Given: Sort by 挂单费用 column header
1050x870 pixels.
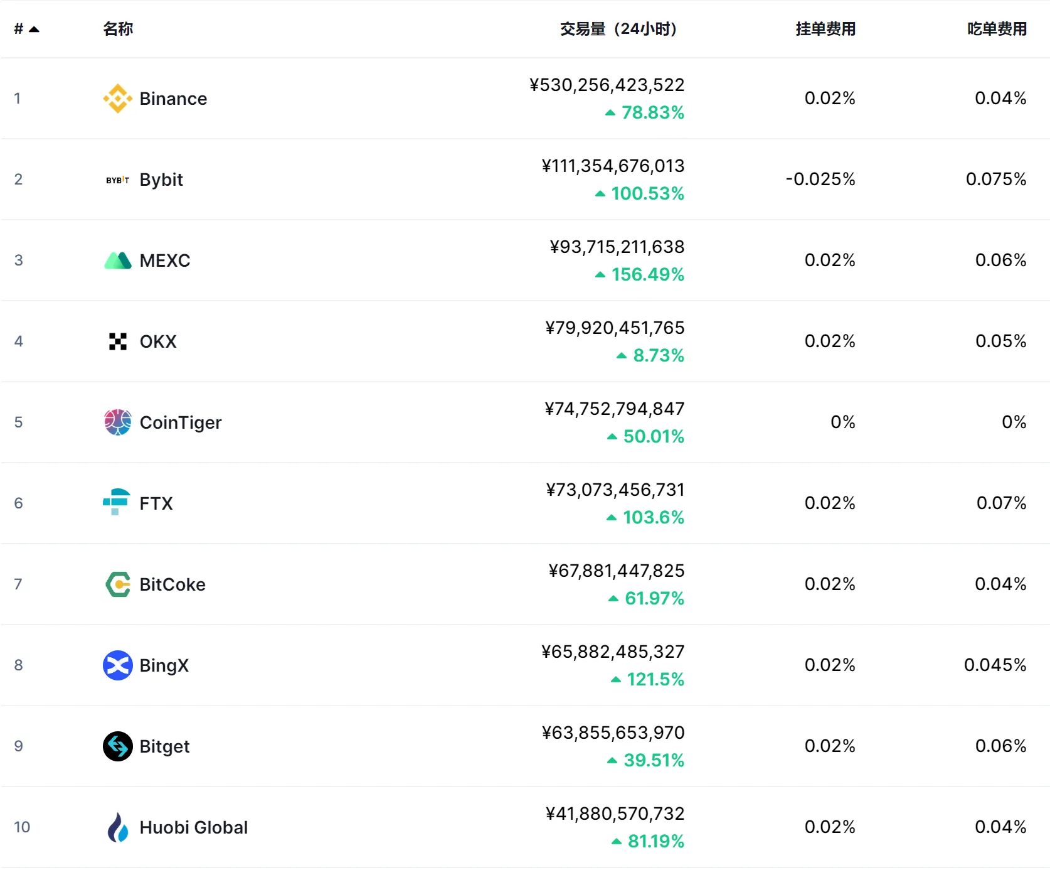Looking at the screenshot, I should click(x=825, y=29).
